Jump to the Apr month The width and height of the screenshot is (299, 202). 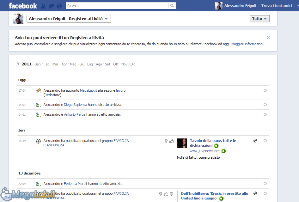click(64, 64)
